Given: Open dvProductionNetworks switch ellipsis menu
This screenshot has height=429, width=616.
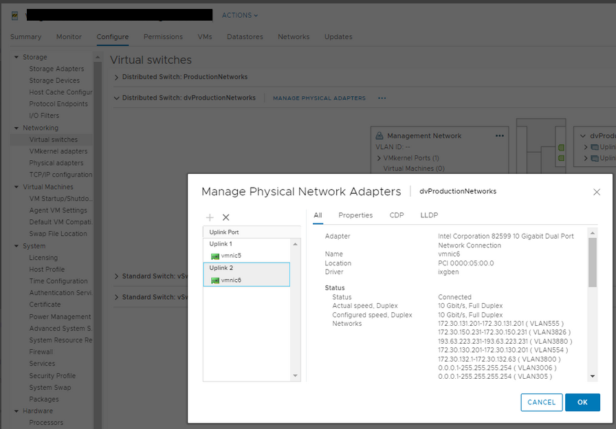Looking at the screenshot, I should click(x=382, y=98).
